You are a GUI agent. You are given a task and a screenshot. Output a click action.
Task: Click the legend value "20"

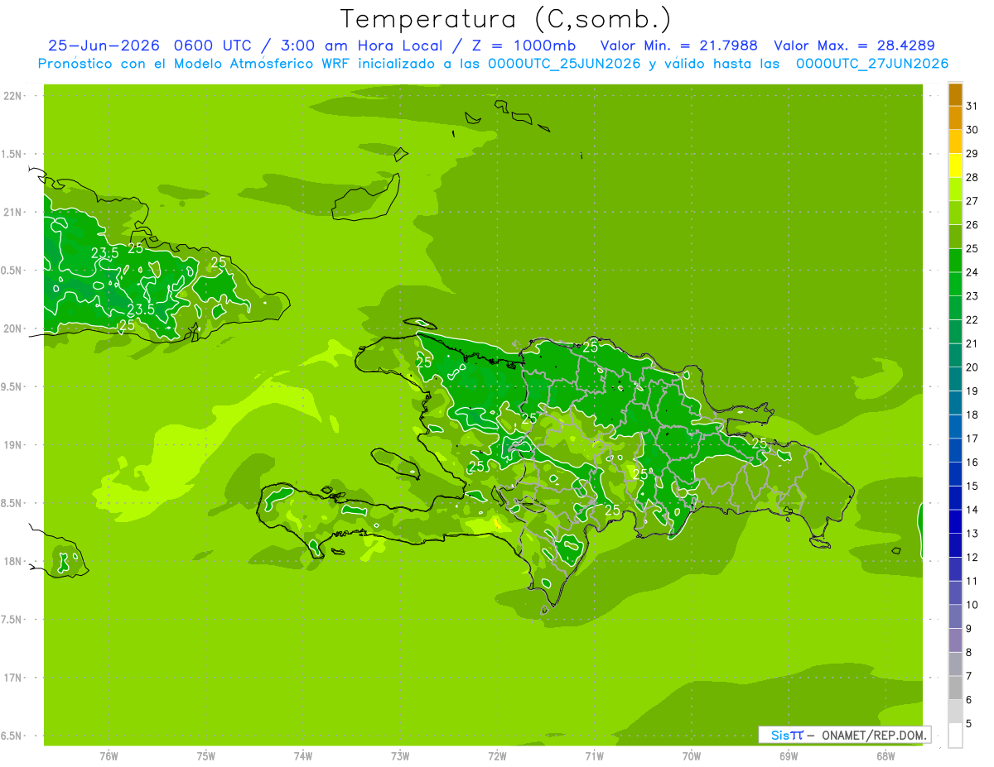[x=972, y=367]
